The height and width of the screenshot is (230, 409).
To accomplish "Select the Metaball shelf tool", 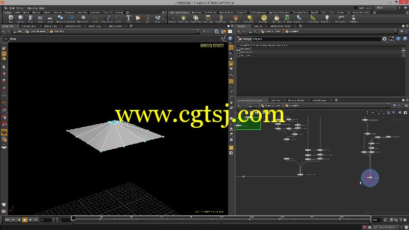I will click(60, 18).
